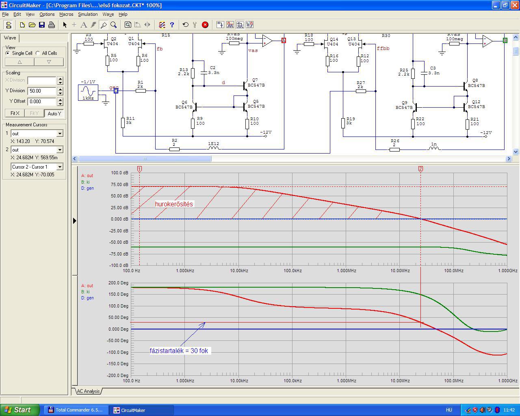This screenshot has width=520, height=416.
Task: Select the Arrow pointer tool
Action: (65, 25)
